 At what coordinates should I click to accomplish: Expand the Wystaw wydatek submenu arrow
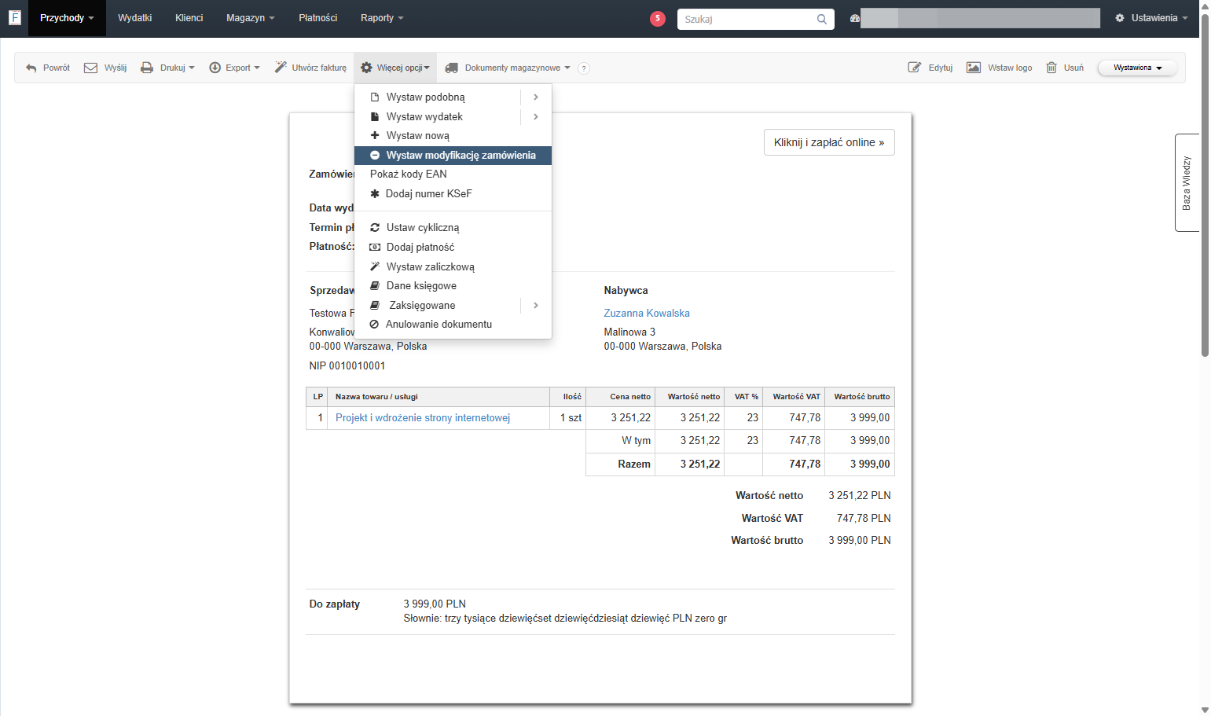(x=536, y=116)
